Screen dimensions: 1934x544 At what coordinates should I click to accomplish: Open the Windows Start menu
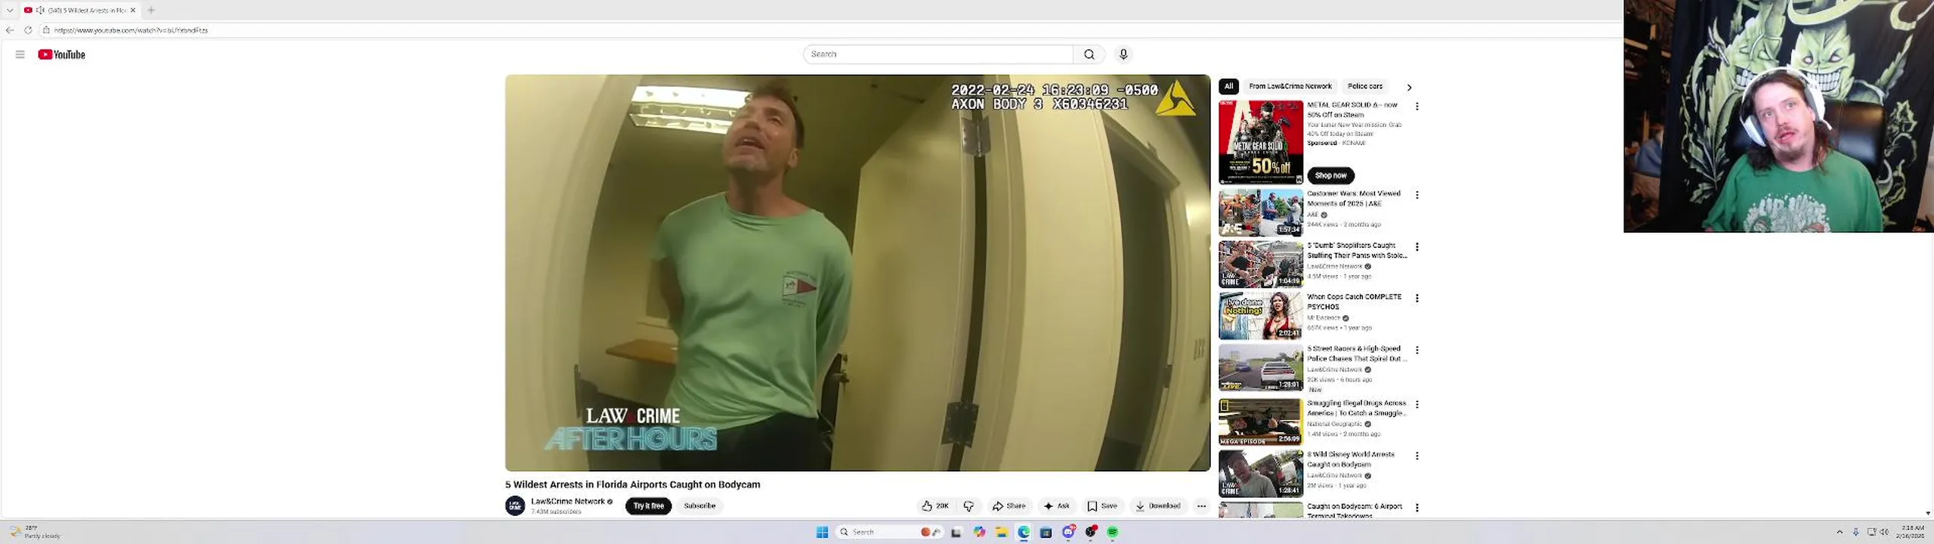click(822, 532)
